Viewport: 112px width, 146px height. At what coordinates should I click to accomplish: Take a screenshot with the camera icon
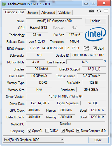pyautogui.click(x=91, y=11)
